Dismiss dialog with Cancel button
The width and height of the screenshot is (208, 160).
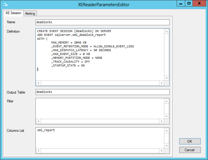[x=190, y=150]
